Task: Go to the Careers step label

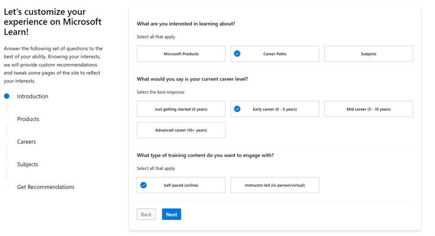Action: (26, 142)
